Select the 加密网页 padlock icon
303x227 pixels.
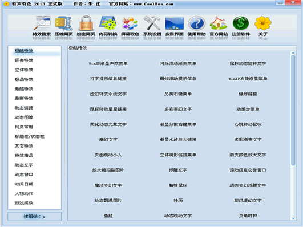pos(86,26)
